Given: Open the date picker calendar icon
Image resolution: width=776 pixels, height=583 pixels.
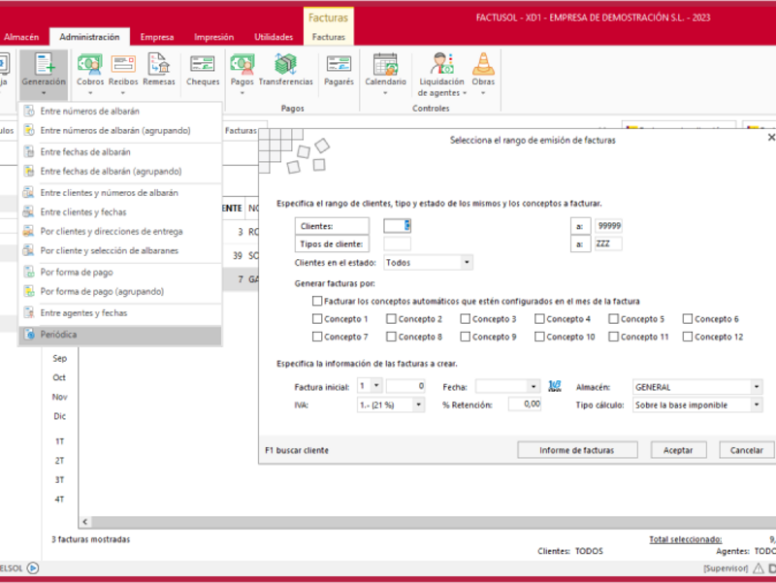Looking at the screenshot, I should (555, 386).
